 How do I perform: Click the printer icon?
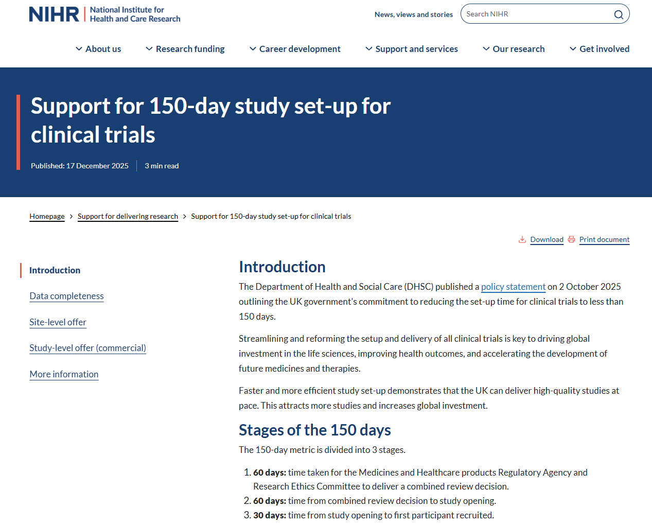(x=571, y=239)
